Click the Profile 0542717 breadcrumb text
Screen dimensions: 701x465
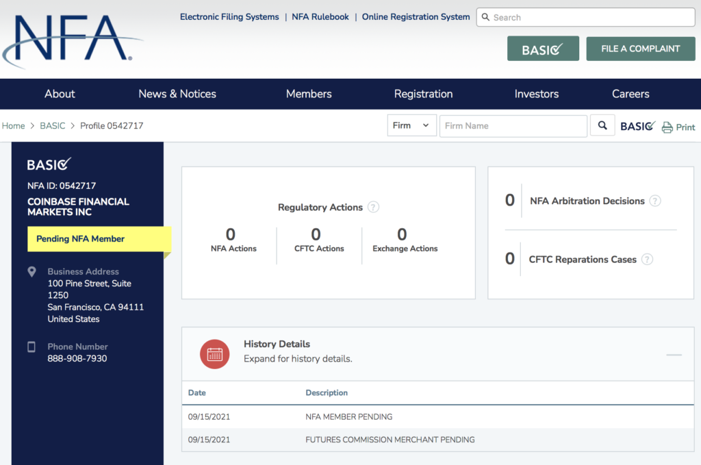(112, 125)
